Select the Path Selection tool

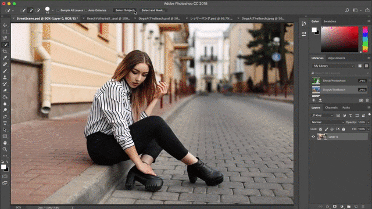[x=5, y=130]
